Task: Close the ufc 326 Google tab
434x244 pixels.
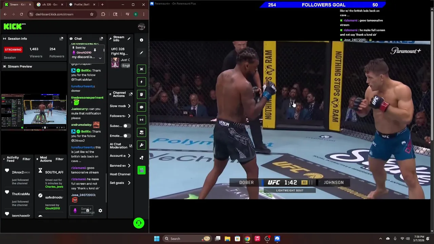Action: [x=61, y=4]
